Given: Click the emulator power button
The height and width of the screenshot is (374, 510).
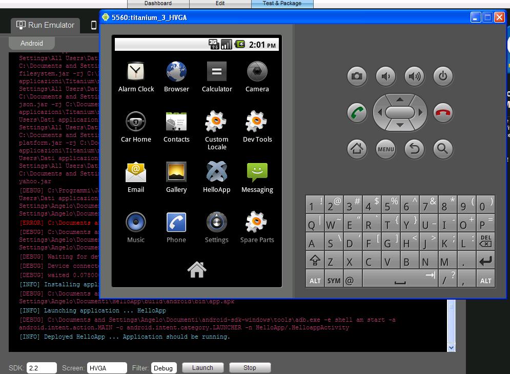Looking at the screenshot, I should [x=443, y=76].
